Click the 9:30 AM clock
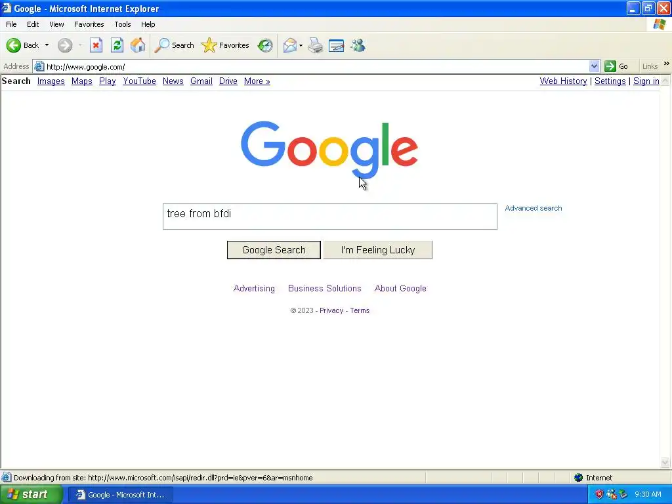The width and height of the screenshot is (672, 504). pos(648,495)
